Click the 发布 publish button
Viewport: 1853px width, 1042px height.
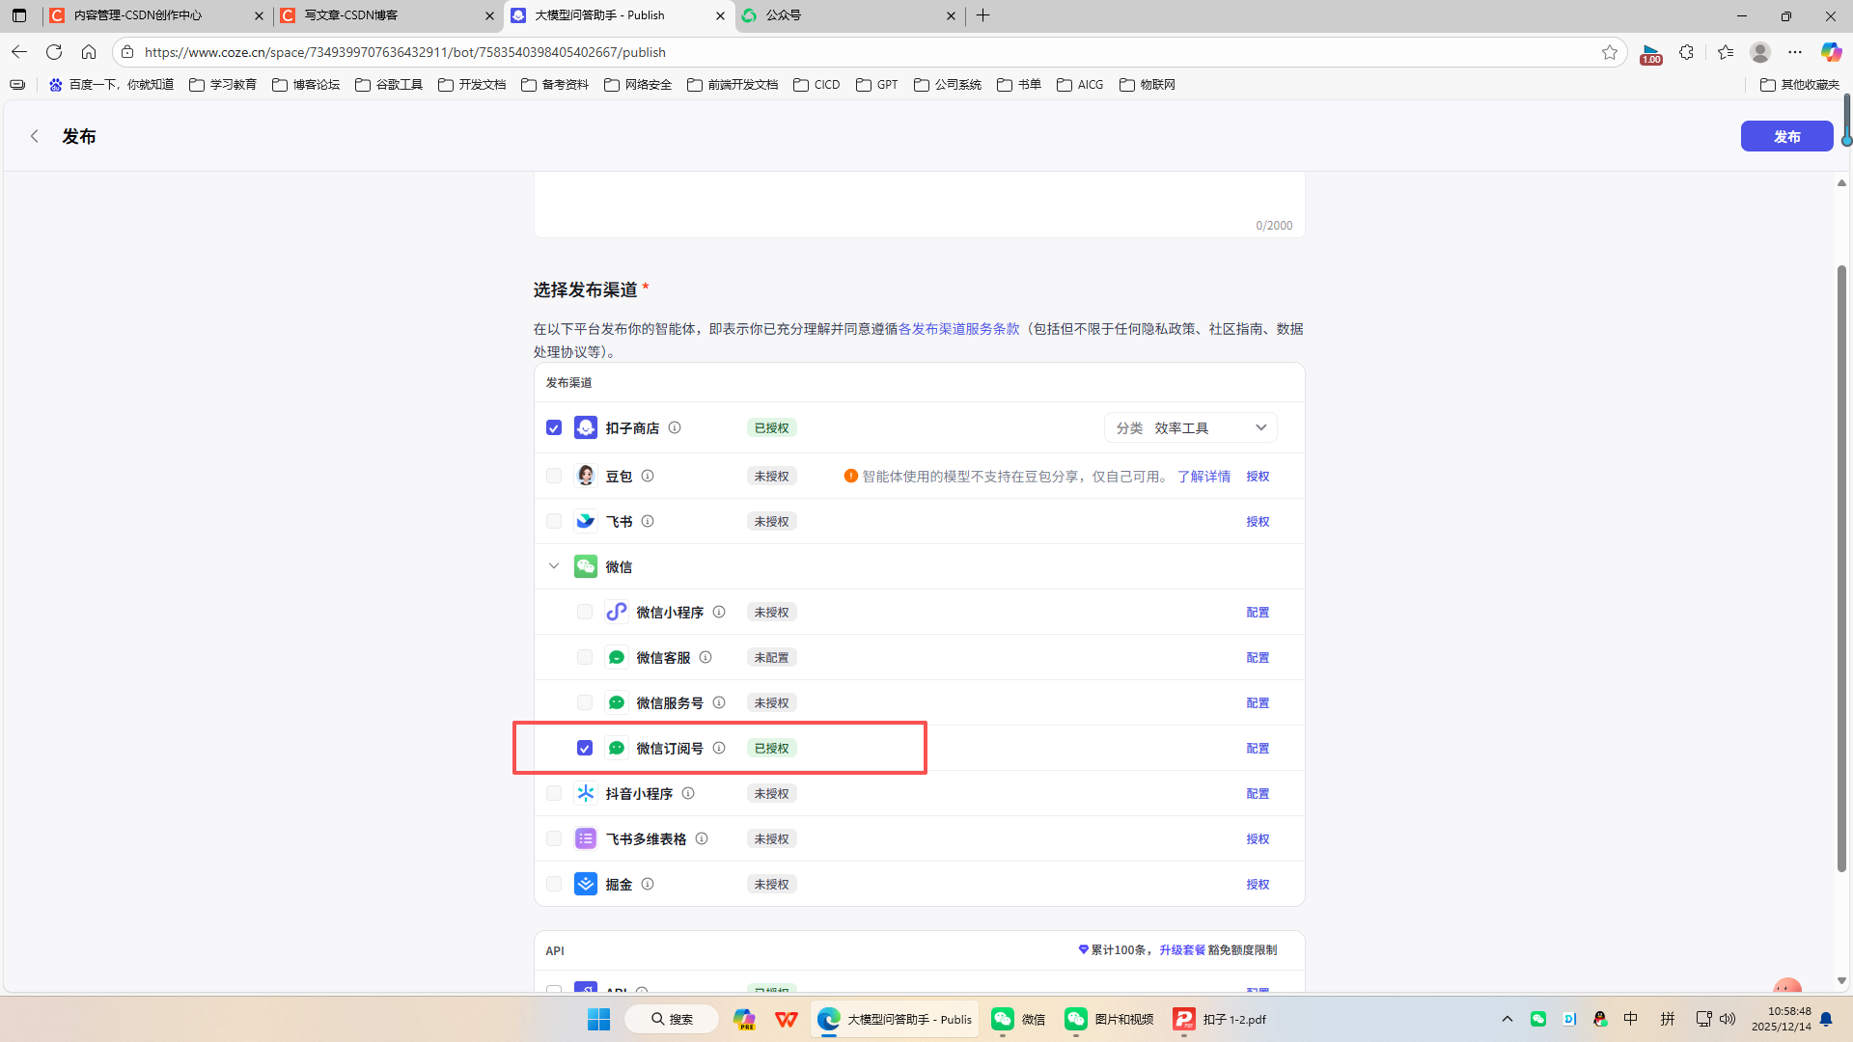pyautogui.click(x=1786, y=136)
